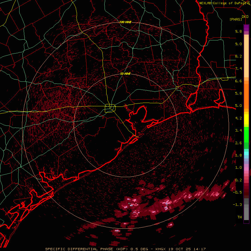The image size is (251, 251).
Task: Click the KHGX station identifier
Action: (161, 249)
